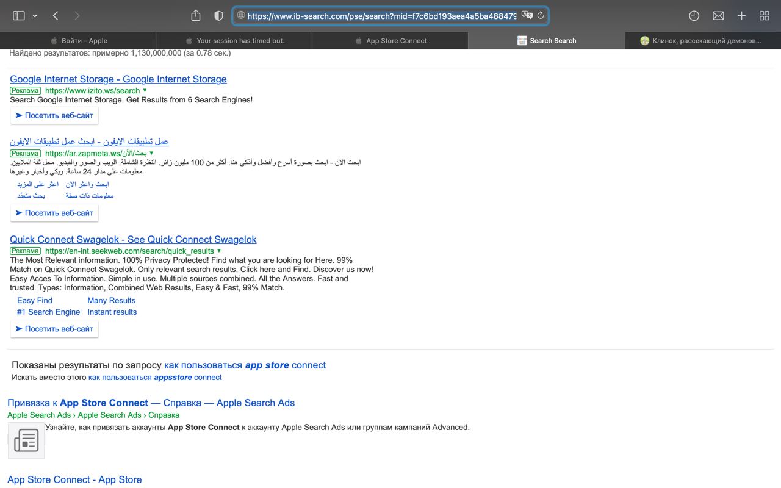Click the Реклама badge on Swagelok ad
The width and height of the screenshot is (781, 488).
pyautogui.click(x=25, y=251)
